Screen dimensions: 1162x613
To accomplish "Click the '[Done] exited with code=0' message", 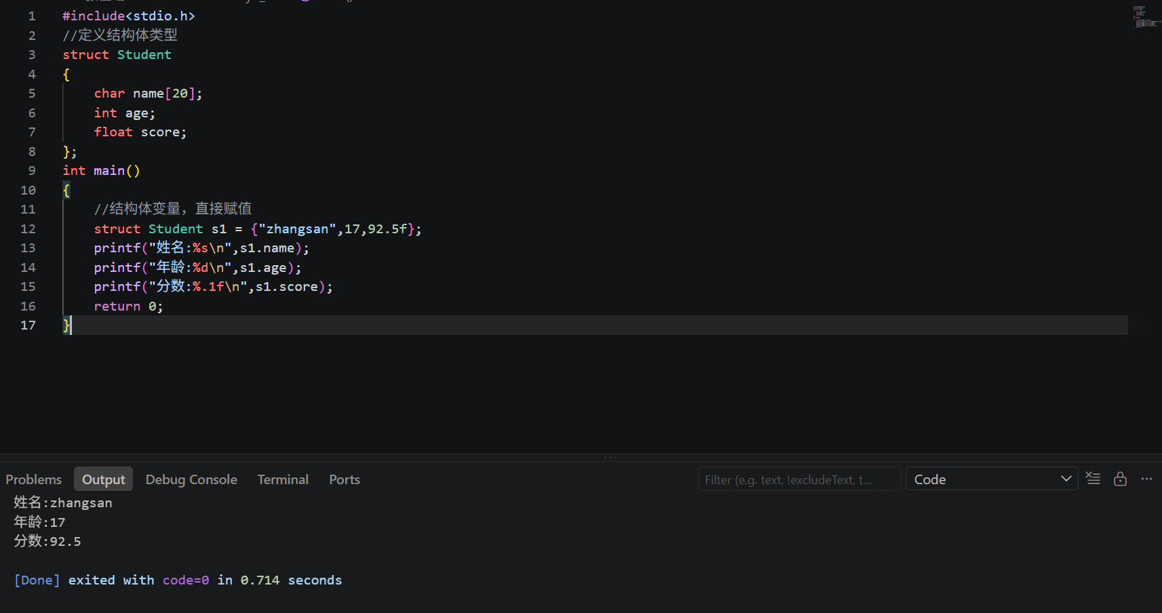I will pos(178,580).
